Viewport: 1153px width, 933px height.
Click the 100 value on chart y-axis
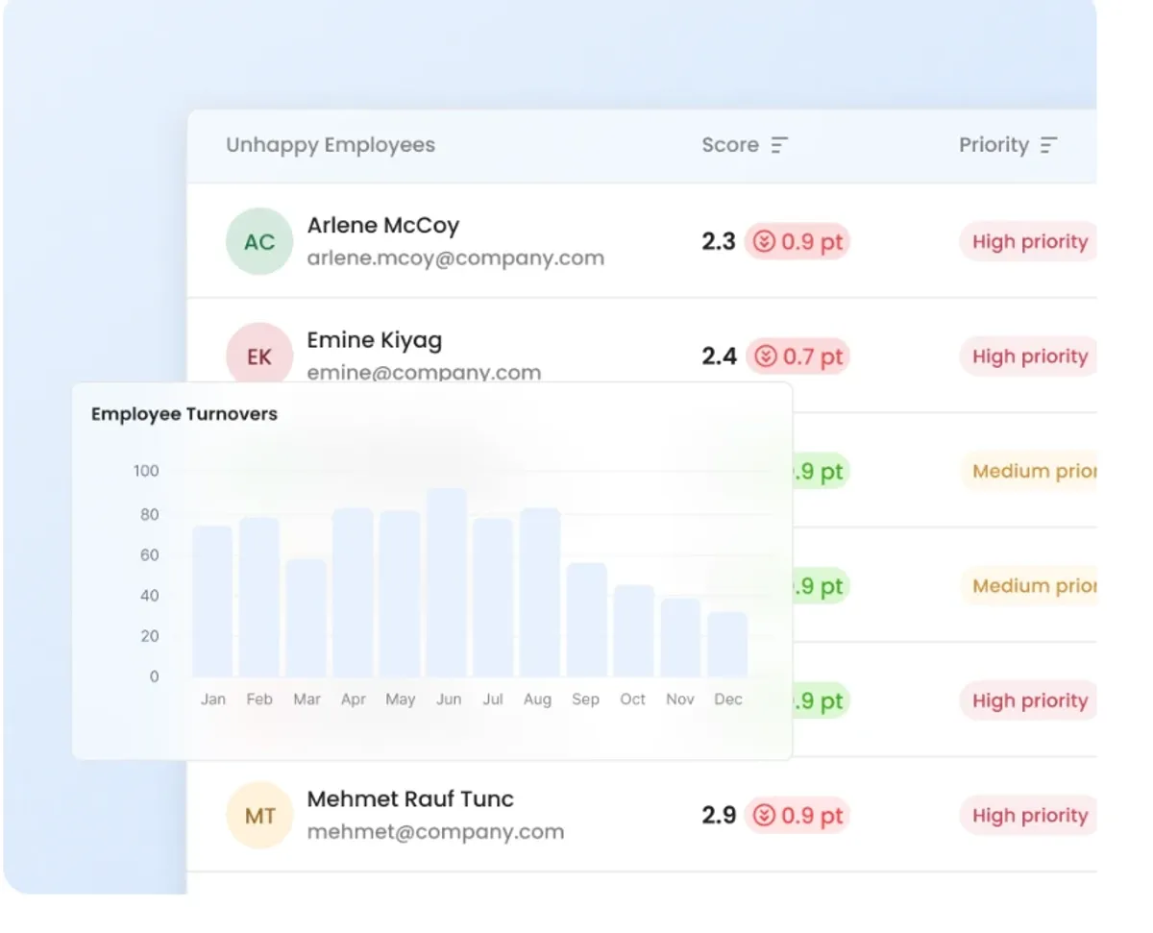pyautogui.click(x=146, y=471)
